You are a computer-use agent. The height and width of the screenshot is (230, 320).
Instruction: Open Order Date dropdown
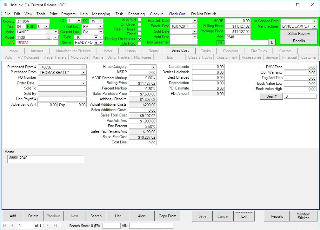click(x=83, y=83)
